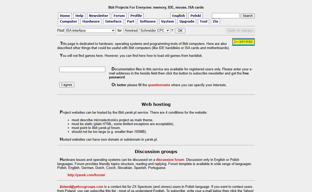Open the ISA interface dropdown
312x192 pixels.
(x=90, y=31)
